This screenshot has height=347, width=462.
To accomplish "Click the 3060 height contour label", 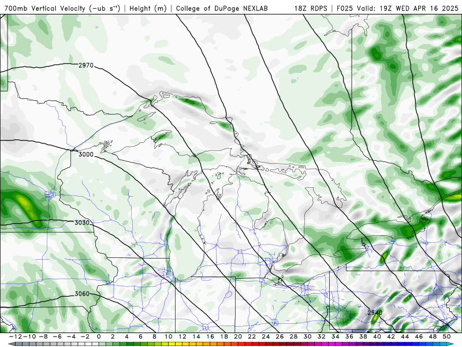I will (x=82, y=294).
